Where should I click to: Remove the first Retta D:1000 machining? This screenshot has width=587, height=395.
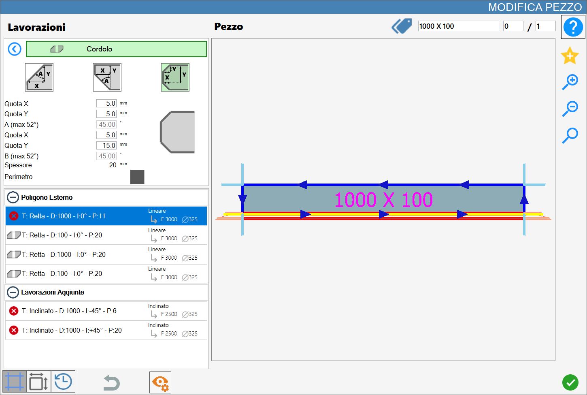click(x=14, y=216)
